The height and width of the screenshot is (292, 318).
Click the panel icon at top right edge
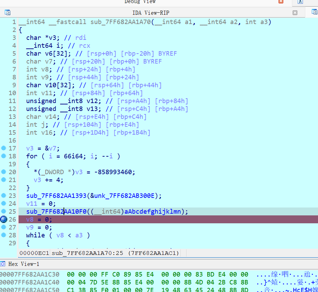[315, 12]
